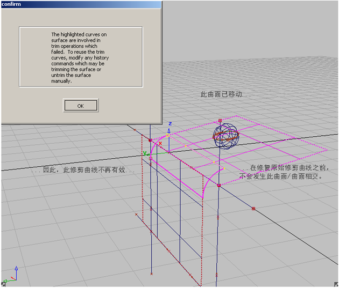The width and height of the screenshot is (339, 288).
Task: Click OK in the confirm dialog
Action: coord(81,106)
